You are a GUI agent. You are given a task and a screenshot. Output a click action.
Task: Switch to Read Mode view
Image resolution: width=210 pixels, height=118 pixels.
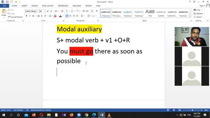[x=168, y=110]
